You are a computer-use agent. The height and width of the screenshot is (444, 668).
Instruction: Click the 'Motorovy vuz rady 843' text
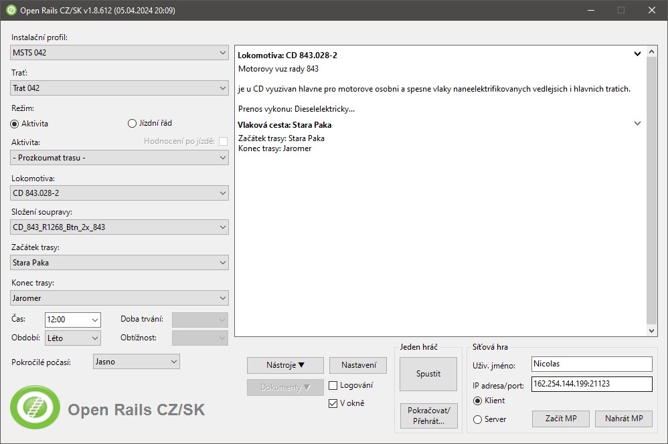click(x=278, y=69)
